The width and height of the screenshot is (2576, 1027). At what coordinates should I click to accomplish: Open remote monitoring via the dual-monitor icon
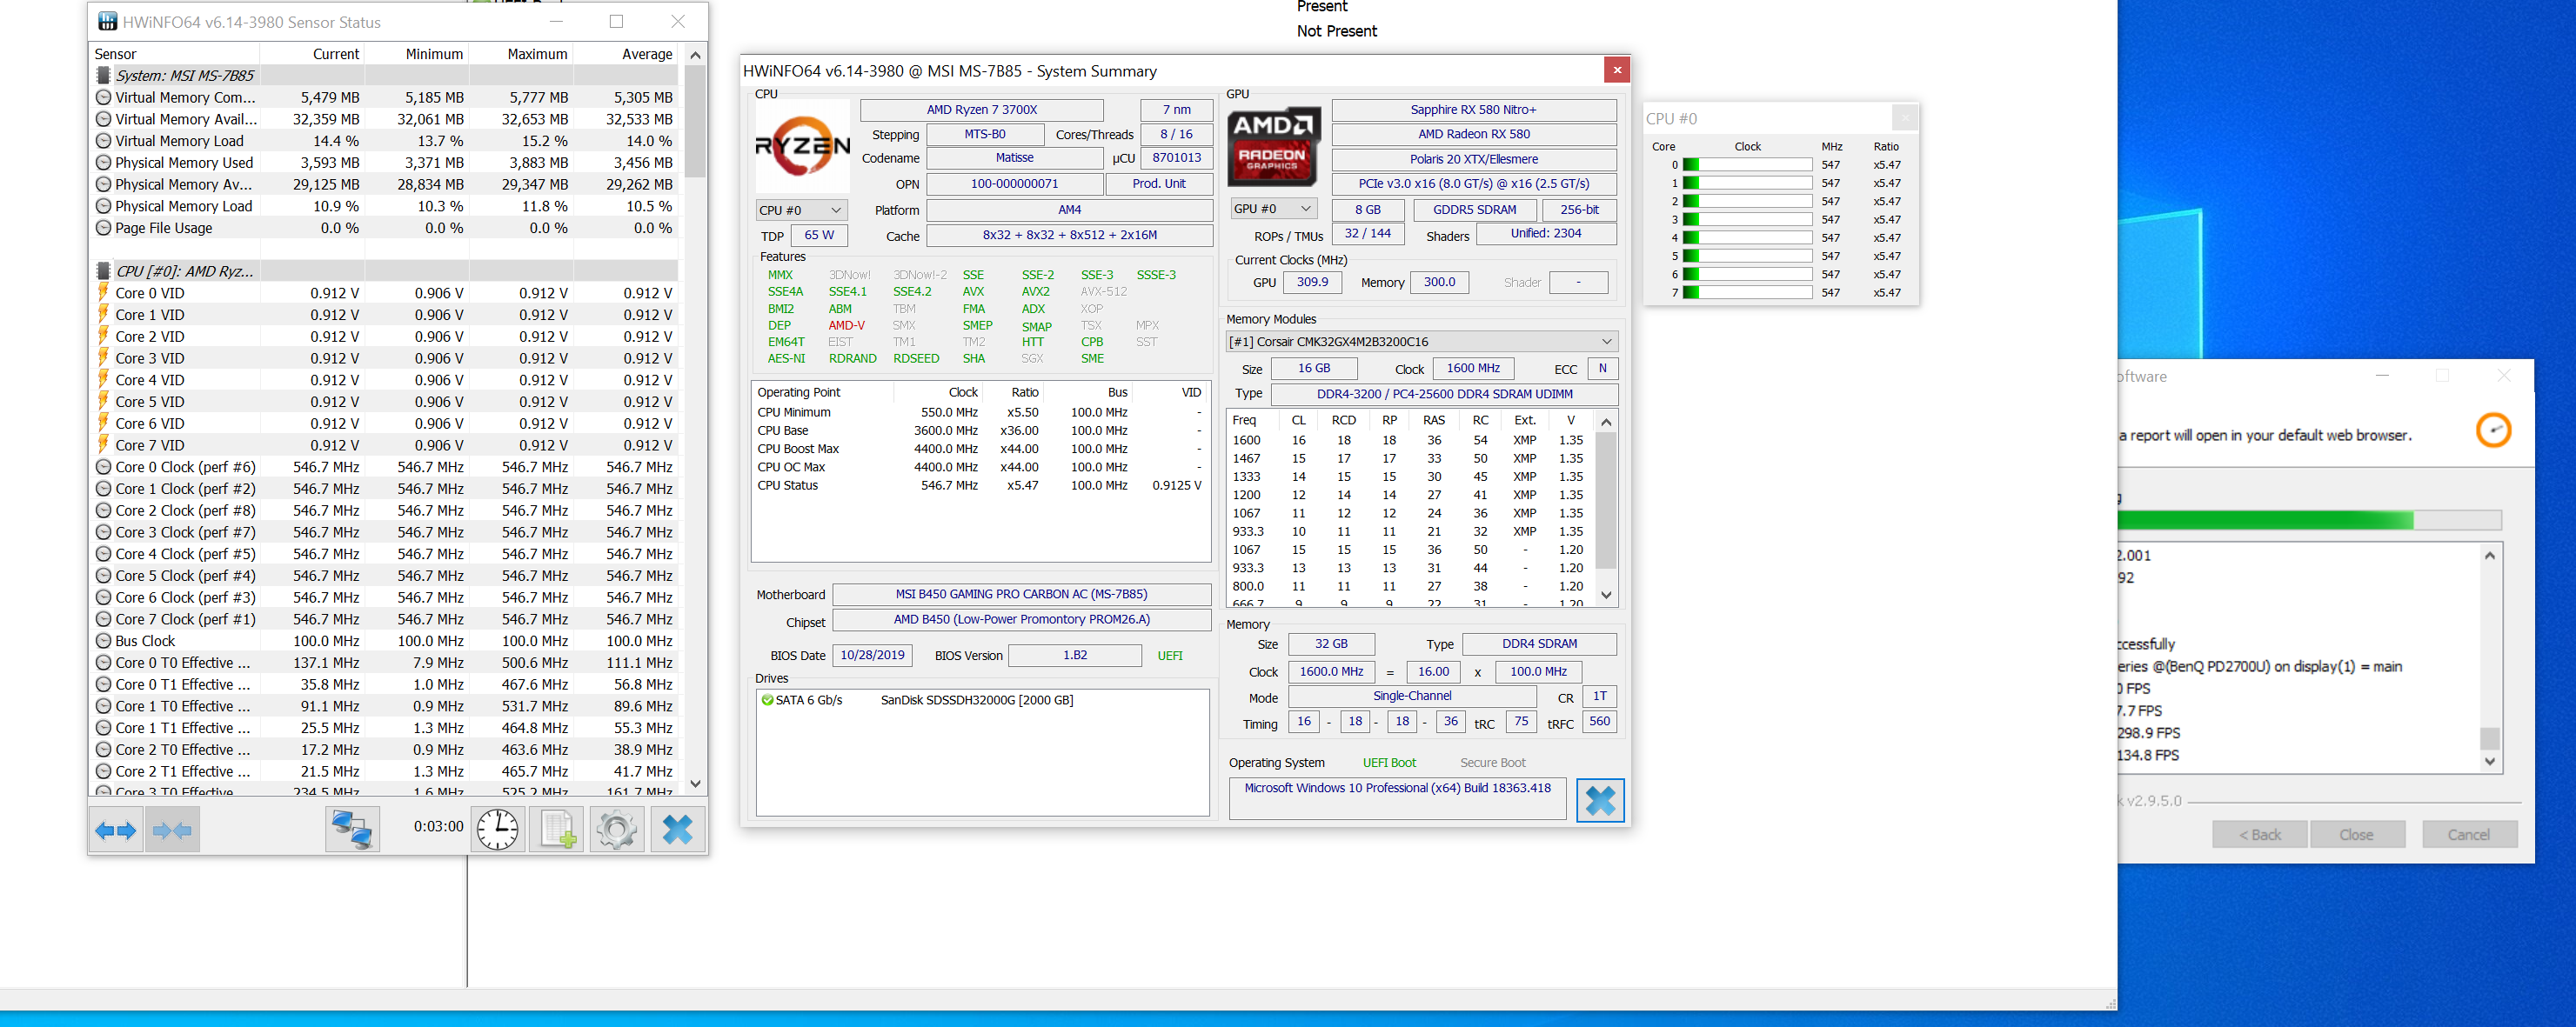point(352,829)
